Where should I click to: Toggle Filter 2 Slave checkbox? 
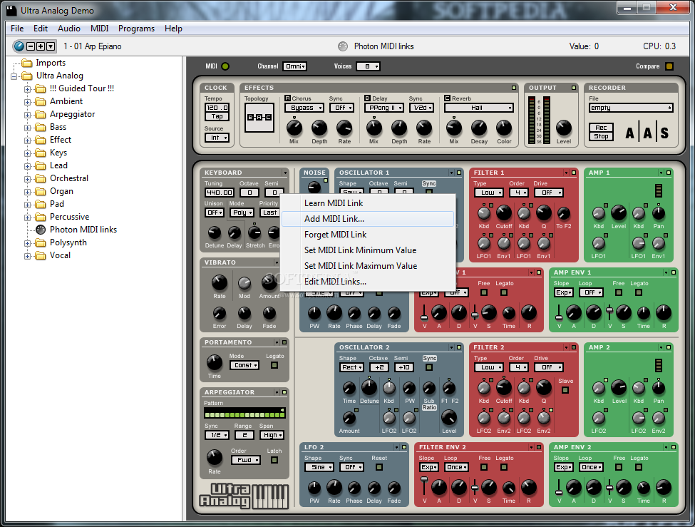pyautogui.click(x=565, y=390)
